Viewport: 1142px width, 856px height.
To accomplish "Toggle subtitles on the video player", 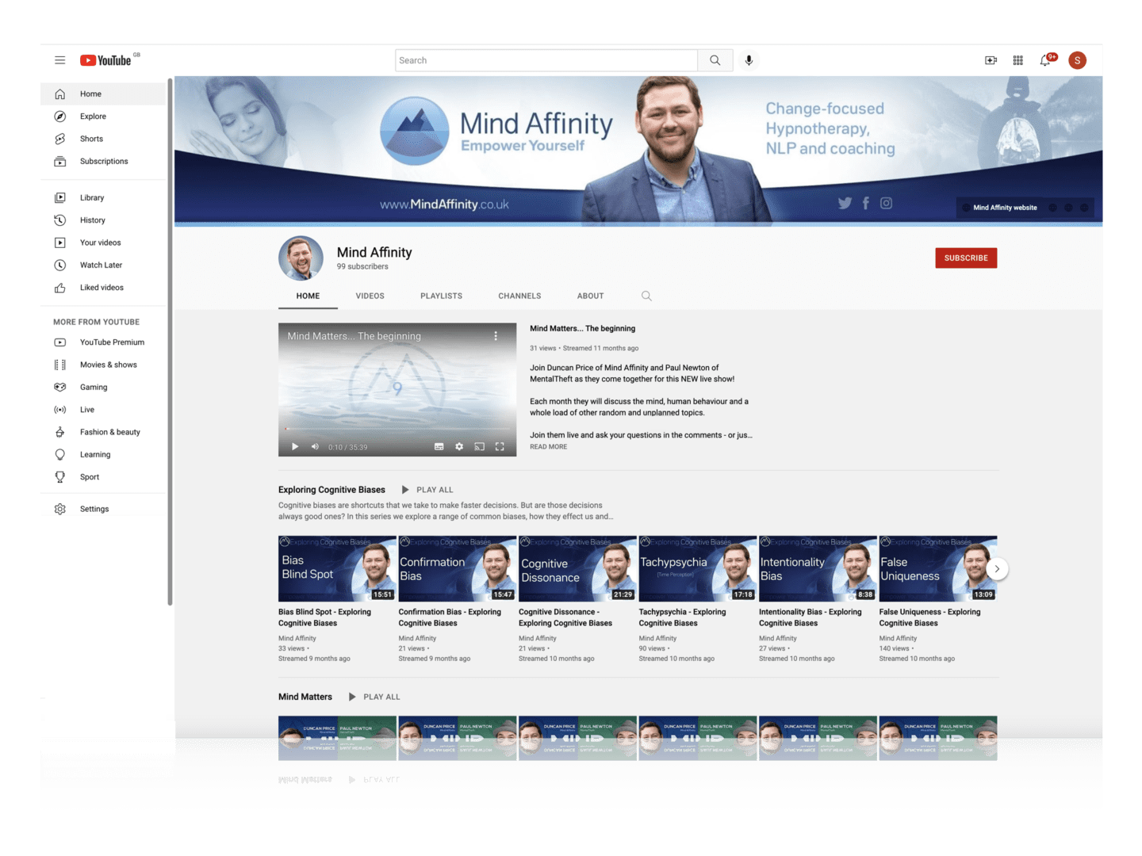I will (439, 447).
